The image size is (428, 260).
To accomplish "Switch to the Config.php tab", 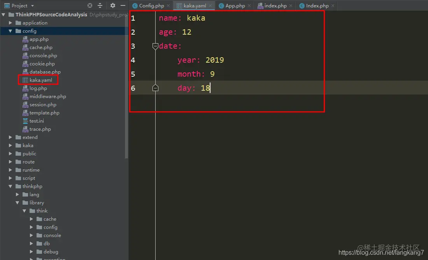I will pos(151,6).
